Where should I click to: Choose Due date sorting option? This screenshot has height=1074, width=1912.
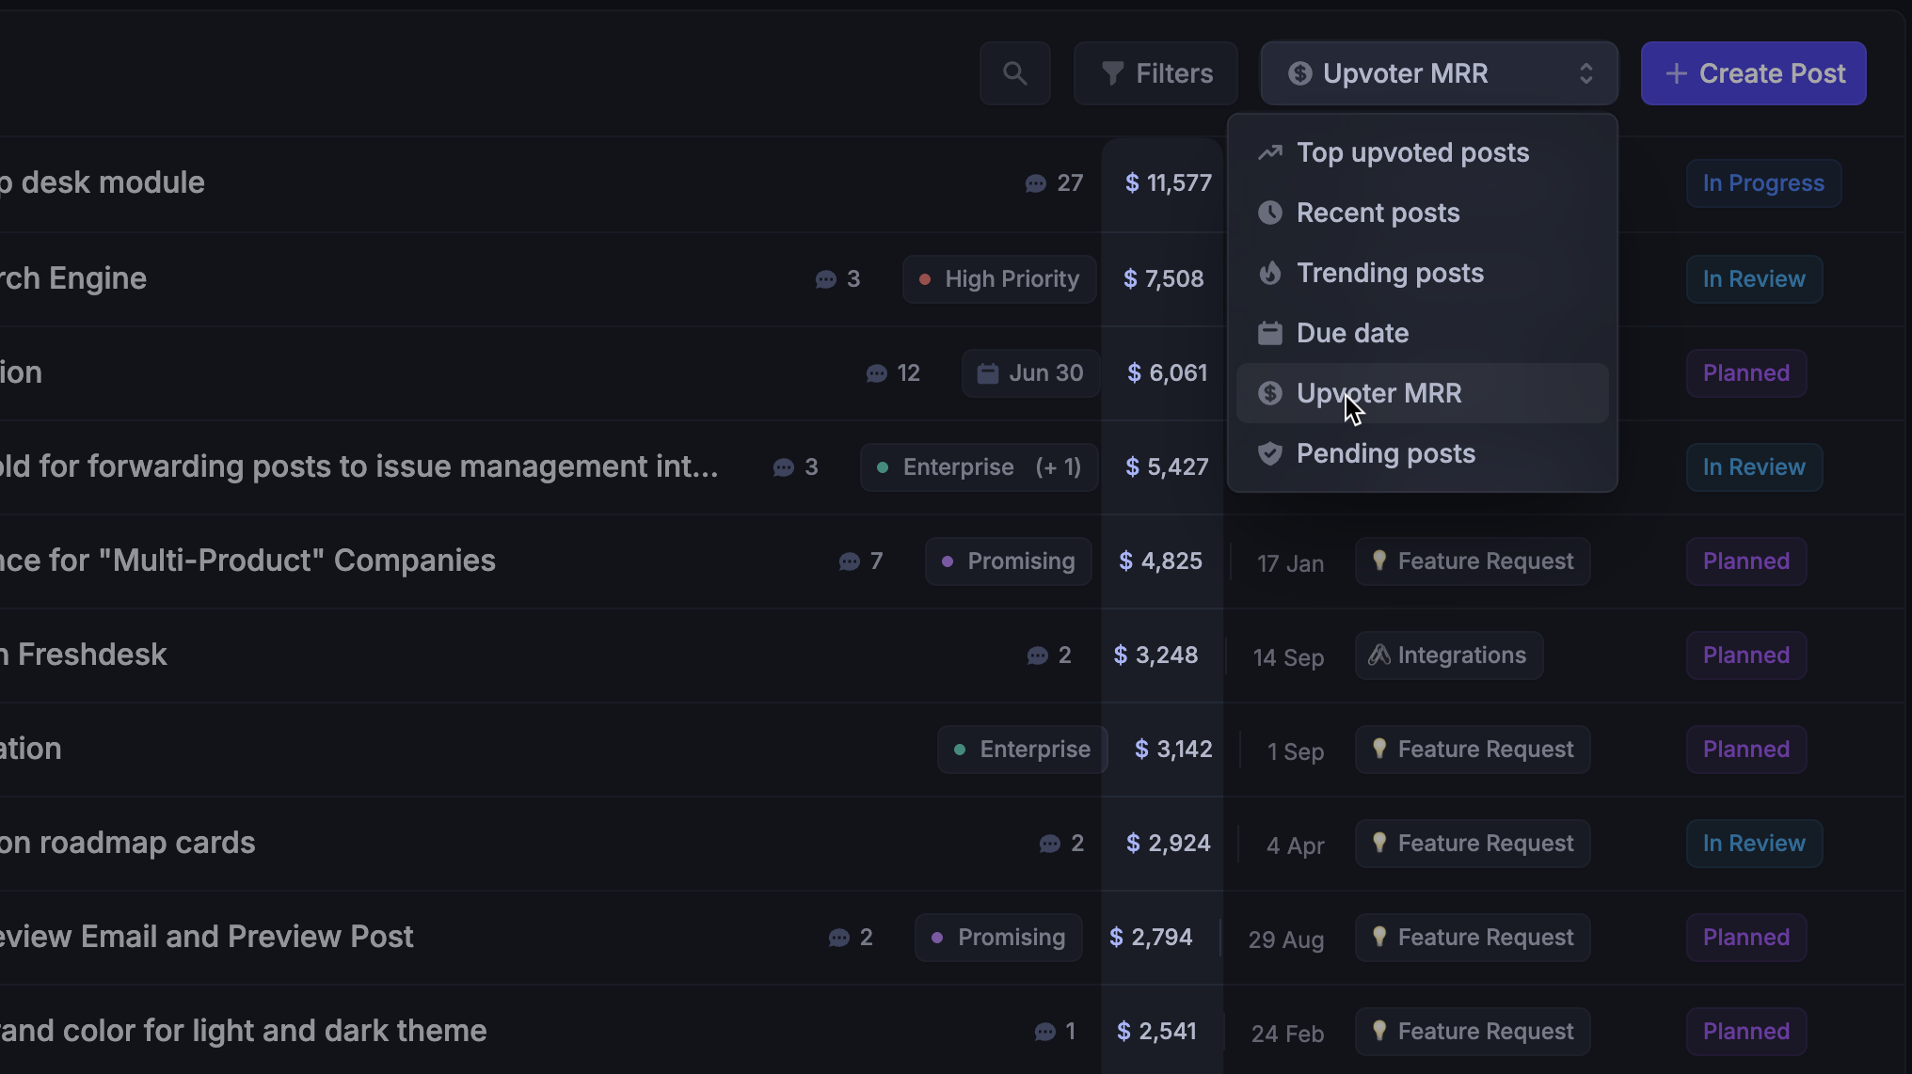click(x=1352, y=332)
